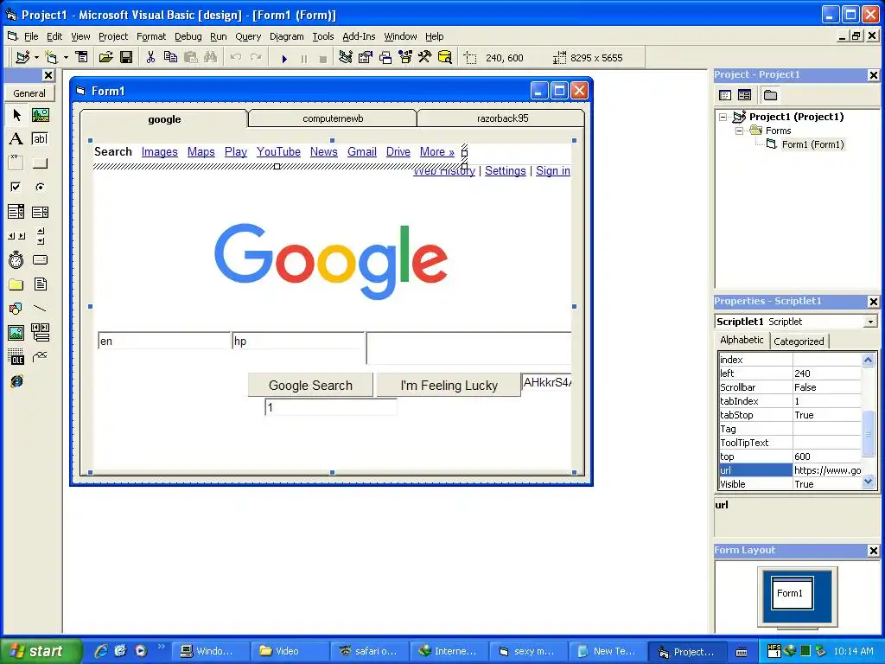Image resolution: width=885 pixels, height=664 pixels.
Task: Open the Format menu
Action: coord(151,36)
